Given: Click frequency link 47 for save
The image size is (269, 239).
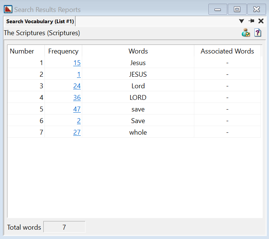Looking at the screenshot, I should (77, 109).
